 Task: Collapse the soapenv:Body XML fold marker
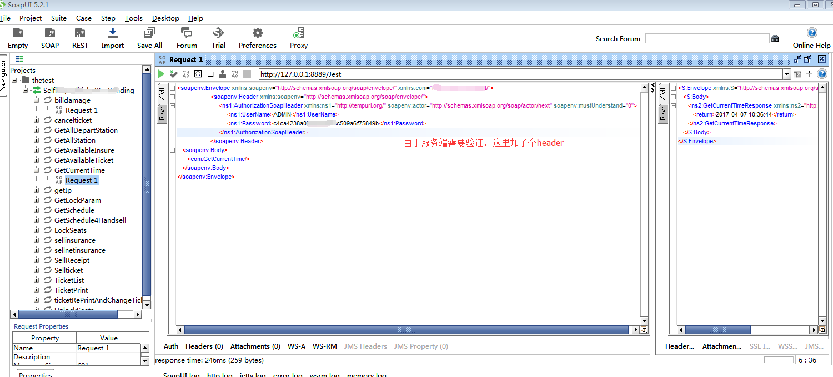point(172,150)
